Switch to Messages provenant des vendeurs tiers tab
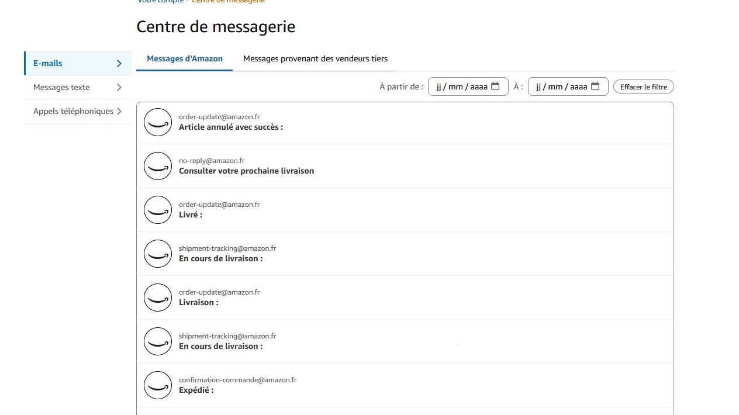The height and width of the screenshot is (415, 739). coord(315,58)
